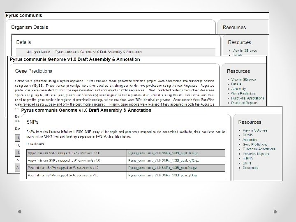Image resolution: width=296 pixels, height=222 pixels.
Task: Click the Analysis Name label on Details page
Action: (x=39, y=52)
